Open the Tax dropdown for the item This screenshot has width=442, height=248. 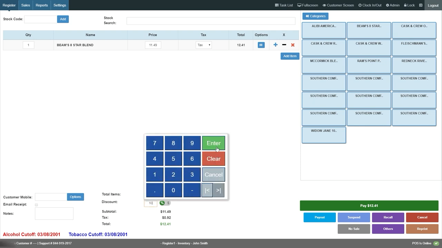click(x=204, y=45)
